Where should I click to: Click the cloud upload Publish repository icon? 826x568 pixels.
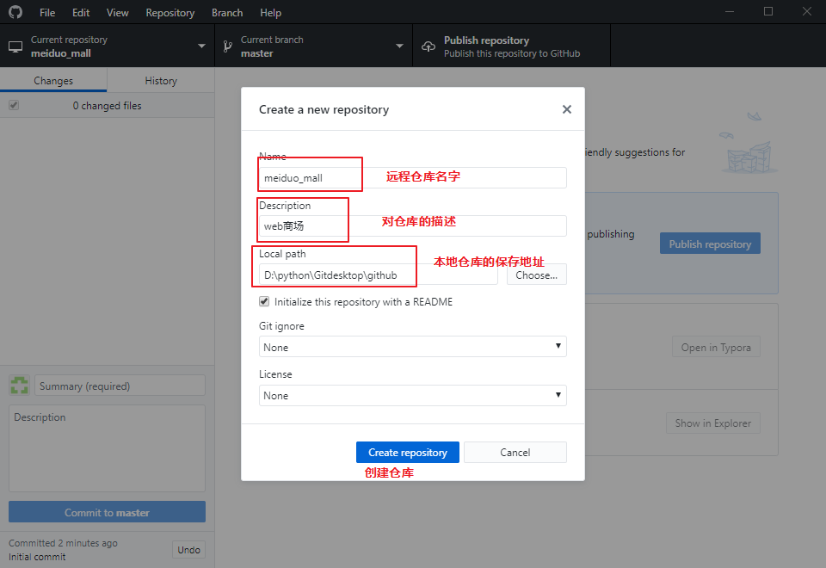coord(428,46)
